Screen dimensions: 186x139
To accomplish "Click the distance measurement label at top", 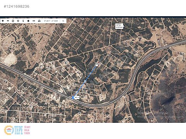I will click(x=119, y=26).
